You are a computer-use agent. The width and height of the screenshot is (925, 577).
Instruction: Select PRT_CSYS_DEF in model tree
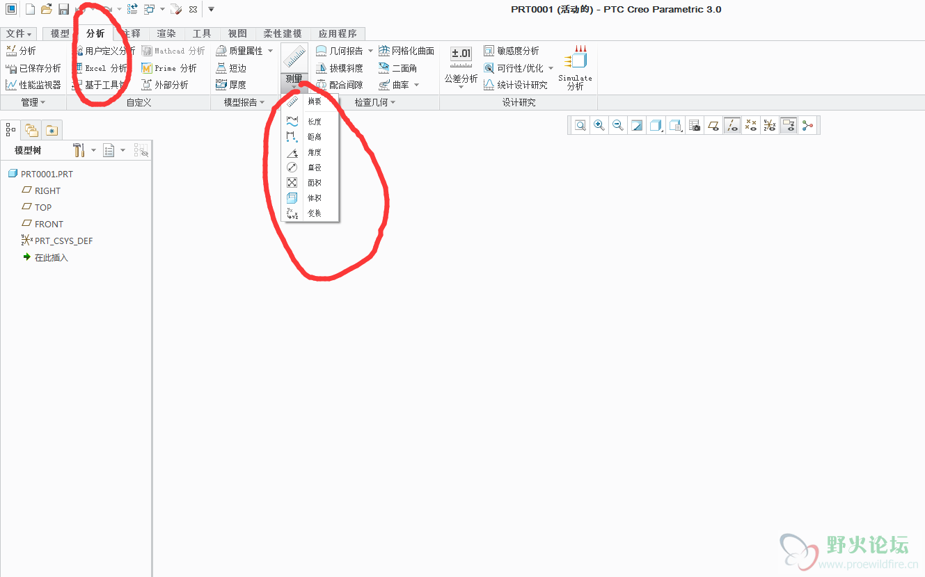57,241
